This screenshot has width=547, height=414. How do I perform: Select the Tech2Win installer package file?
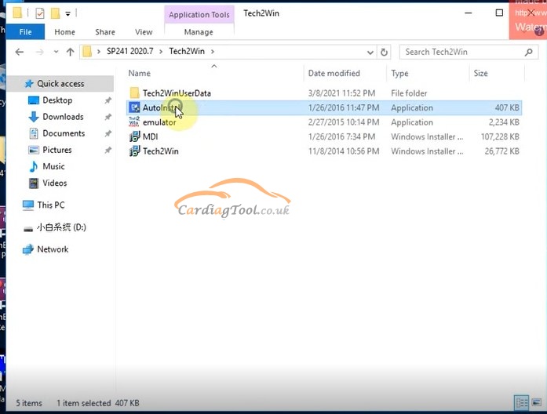click(160, 151)
